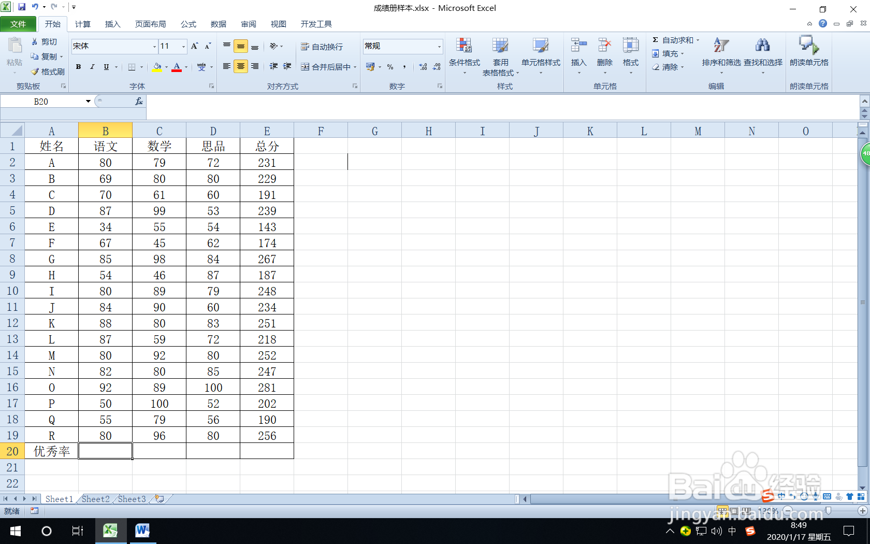This screenshot has height=544, width=870.
Task: Apply the yellow fill color swatch
Action: click(157, 67)
